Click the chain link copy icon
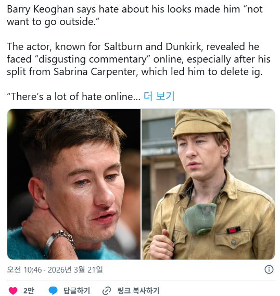 (x=107, y=290)
